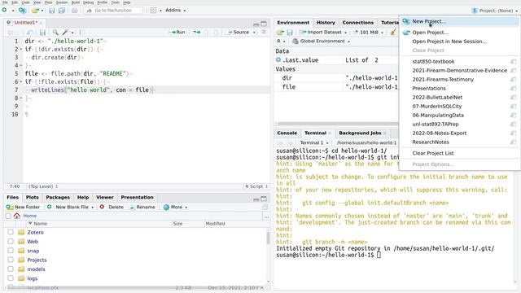Viewport: 521px width, 293px height.
Task: Open Find/Replace with the magnifier icon
Action: 55,33
